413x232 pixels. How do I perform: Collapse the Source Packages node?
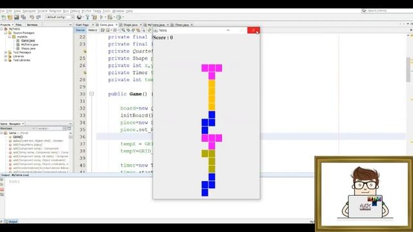(x=6, y=33)
